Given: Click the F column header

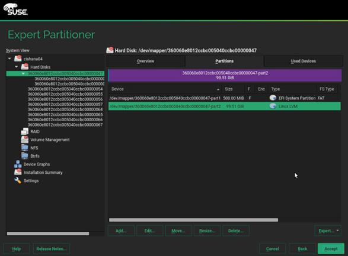Looking at the screenshot, I should (x=249, y=89).
